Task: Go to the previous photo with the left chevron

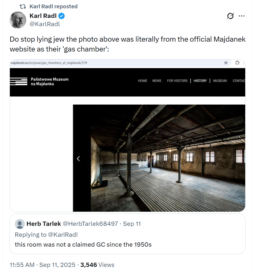Action: (78, 159)
